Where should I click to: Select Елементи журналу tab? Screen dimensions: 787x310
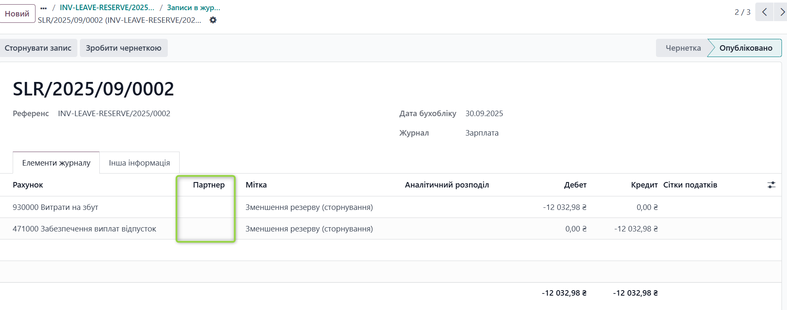[56, 163]
